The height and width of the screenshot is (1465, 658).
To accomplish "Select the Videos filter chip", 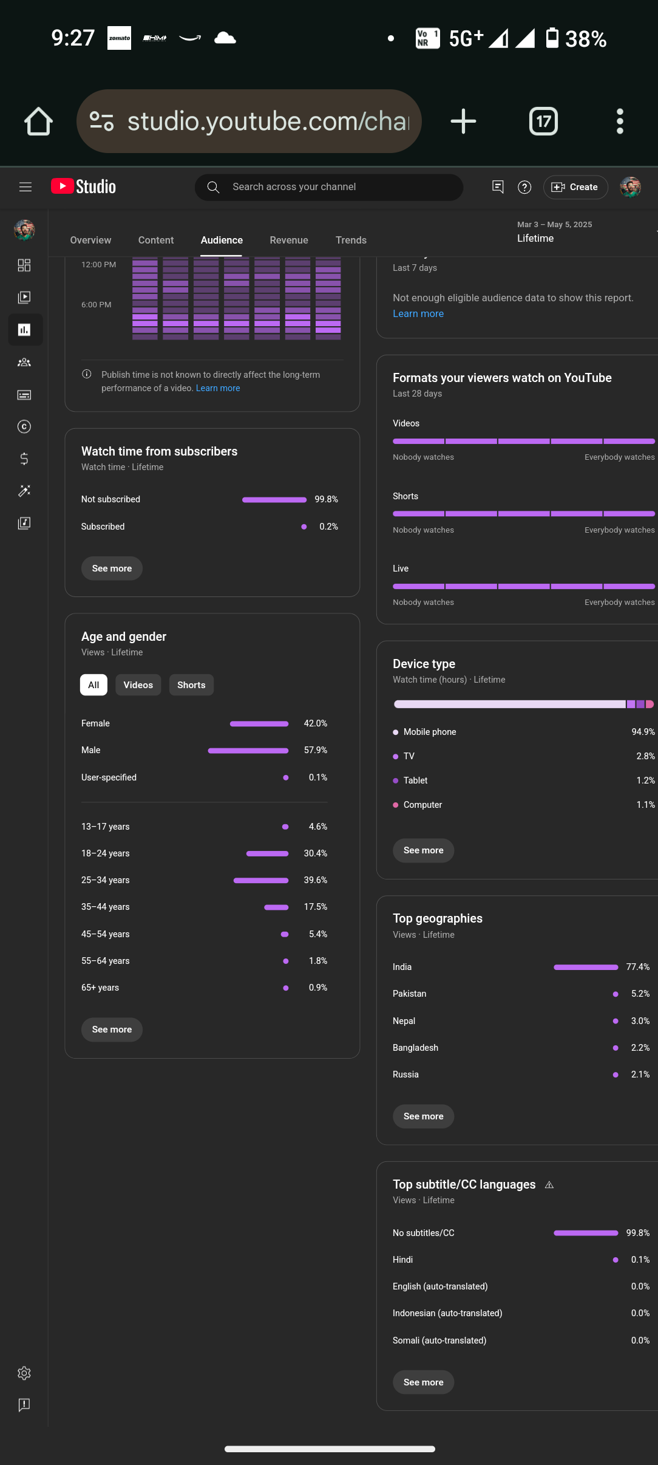I will (x=138, y=685).
